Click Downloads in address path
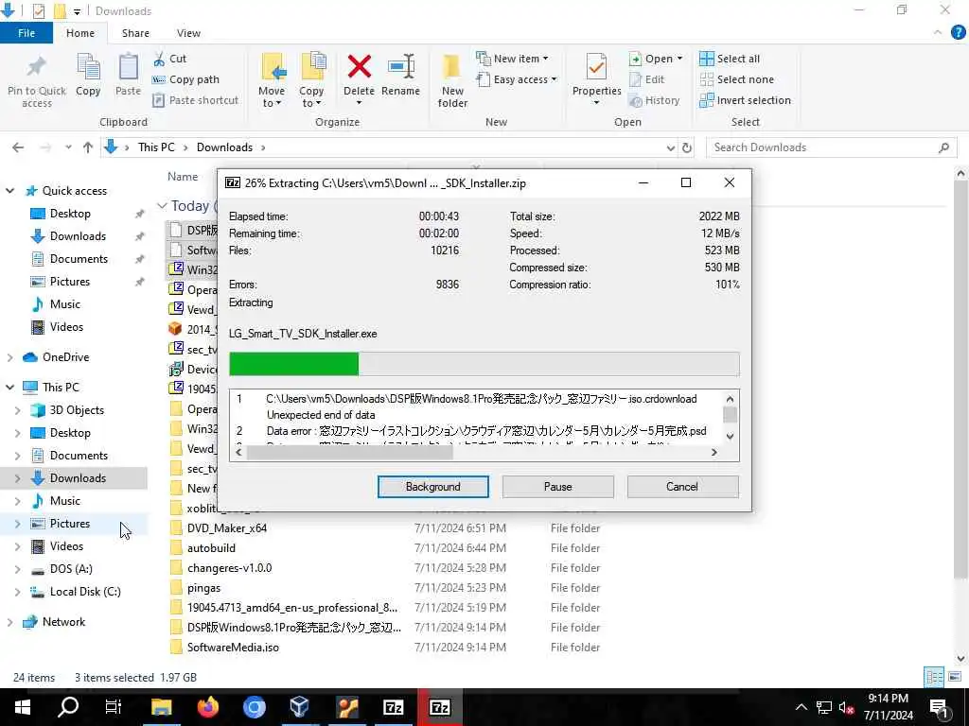The height and width of the screenshot is (726, 969). (224, 147)
